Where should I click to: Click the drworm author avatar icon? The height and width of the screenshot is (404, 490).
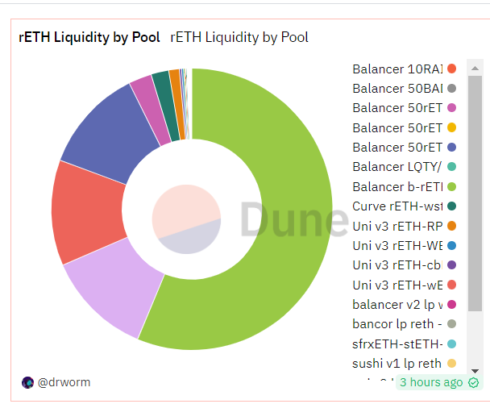pyautogui.click(x=27, y=382)
